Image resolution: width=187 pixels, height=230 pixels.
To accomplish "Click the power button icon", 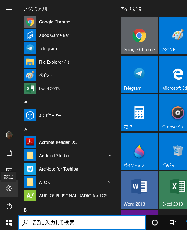I will pos(9,206).
